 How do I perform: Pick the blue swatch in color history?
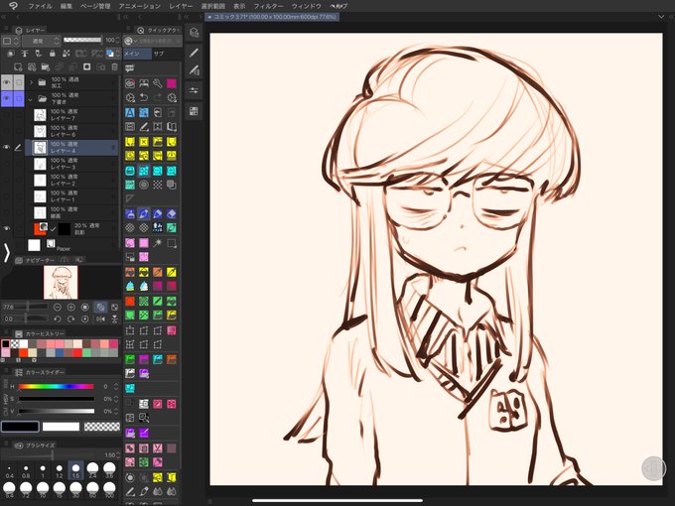(x=60, y=353)
